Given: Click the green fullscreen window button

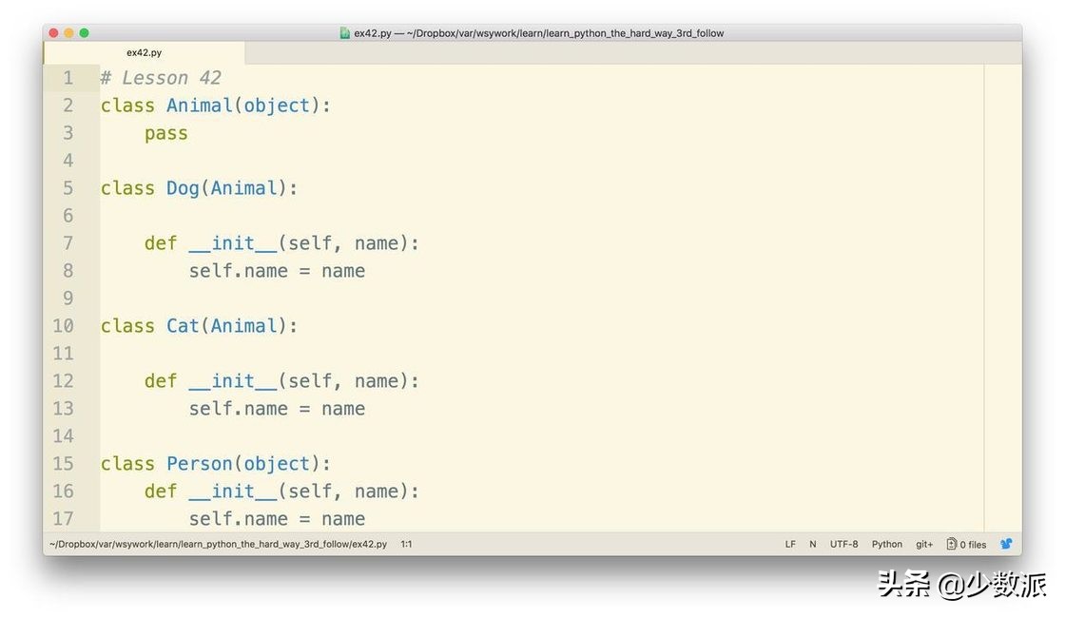Looking at the screenshot, I should (85, 33).
